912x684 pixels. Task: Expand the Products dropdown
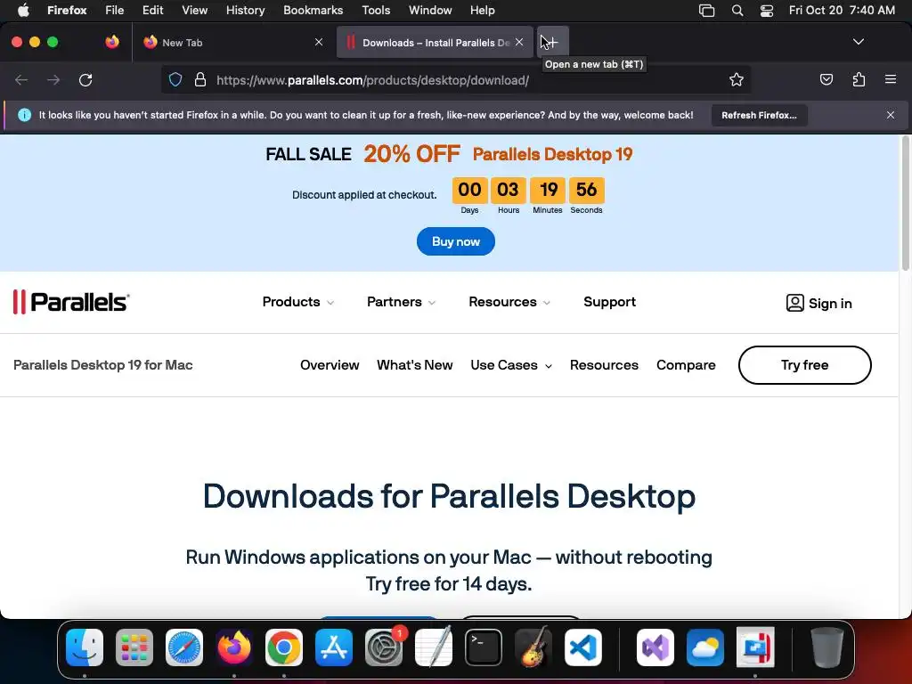pos(297,302)
